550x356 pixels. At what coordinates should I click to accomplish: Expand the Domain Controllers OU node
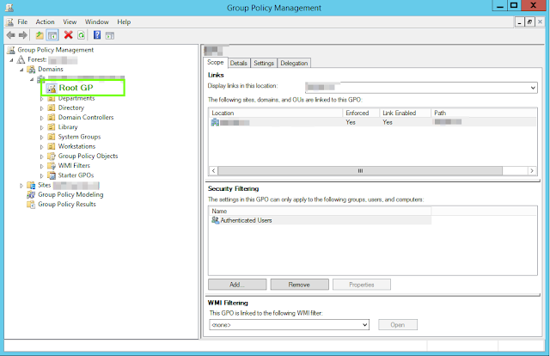42,118
